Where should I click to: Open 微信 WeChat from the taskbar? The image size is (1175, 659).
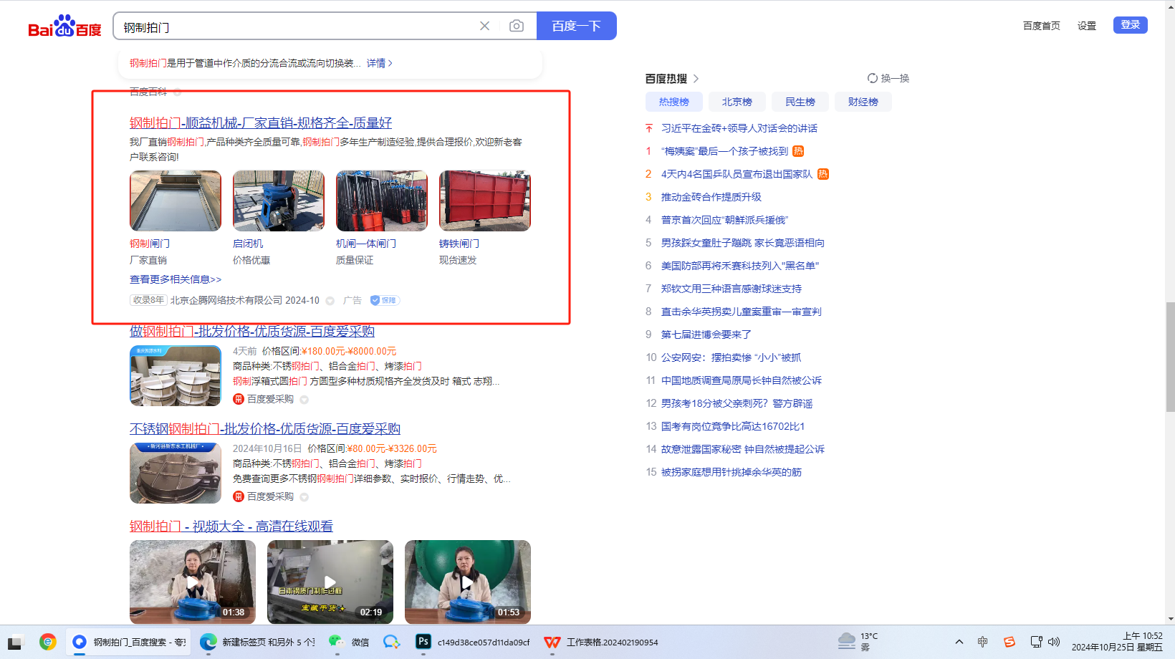pos(349,642)
